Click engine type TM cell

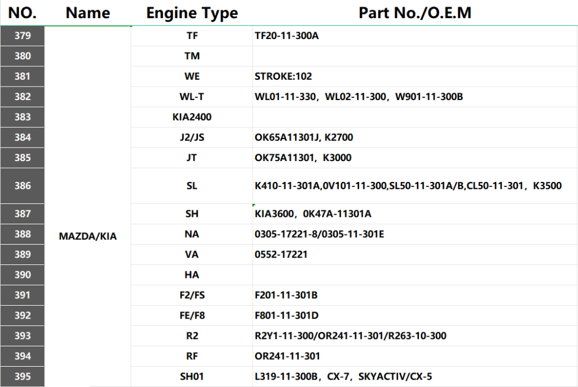tap(192, 56)
